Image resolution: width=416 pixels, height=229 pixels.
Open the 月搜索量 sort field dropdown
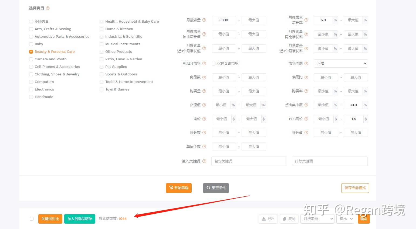point(317,219)
